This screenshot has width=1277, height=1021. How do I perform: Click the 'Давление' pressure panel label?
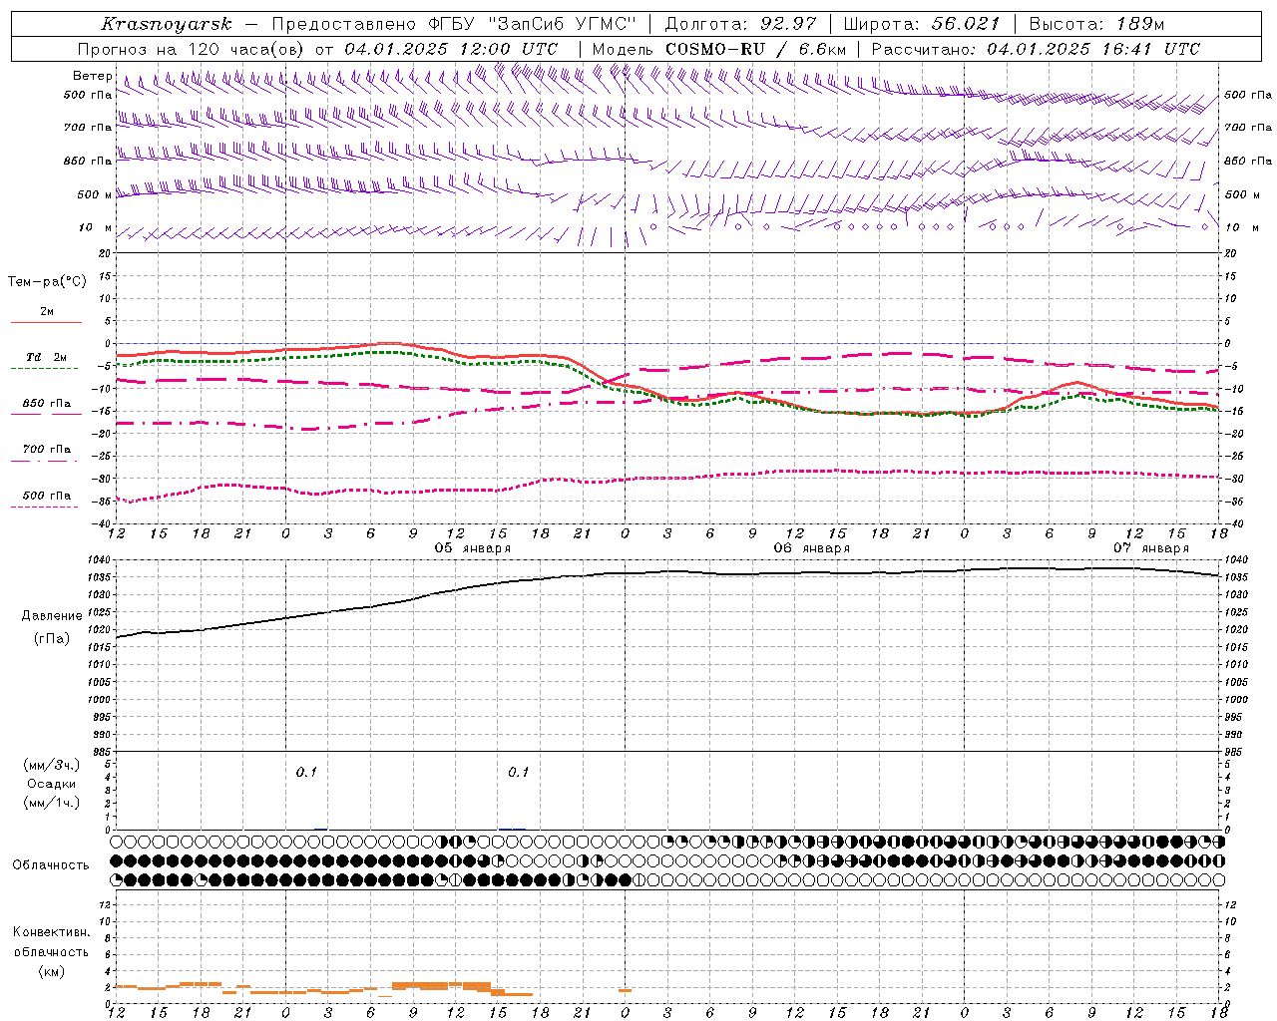pos(52,616)
